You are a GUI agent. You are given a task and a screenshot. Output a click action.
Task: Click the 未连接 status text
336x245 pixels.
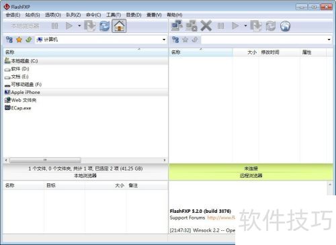tap(251, 168)
